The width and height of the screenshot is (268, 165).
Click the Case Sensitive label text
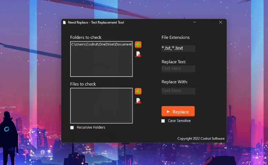[x=179, y=121]
